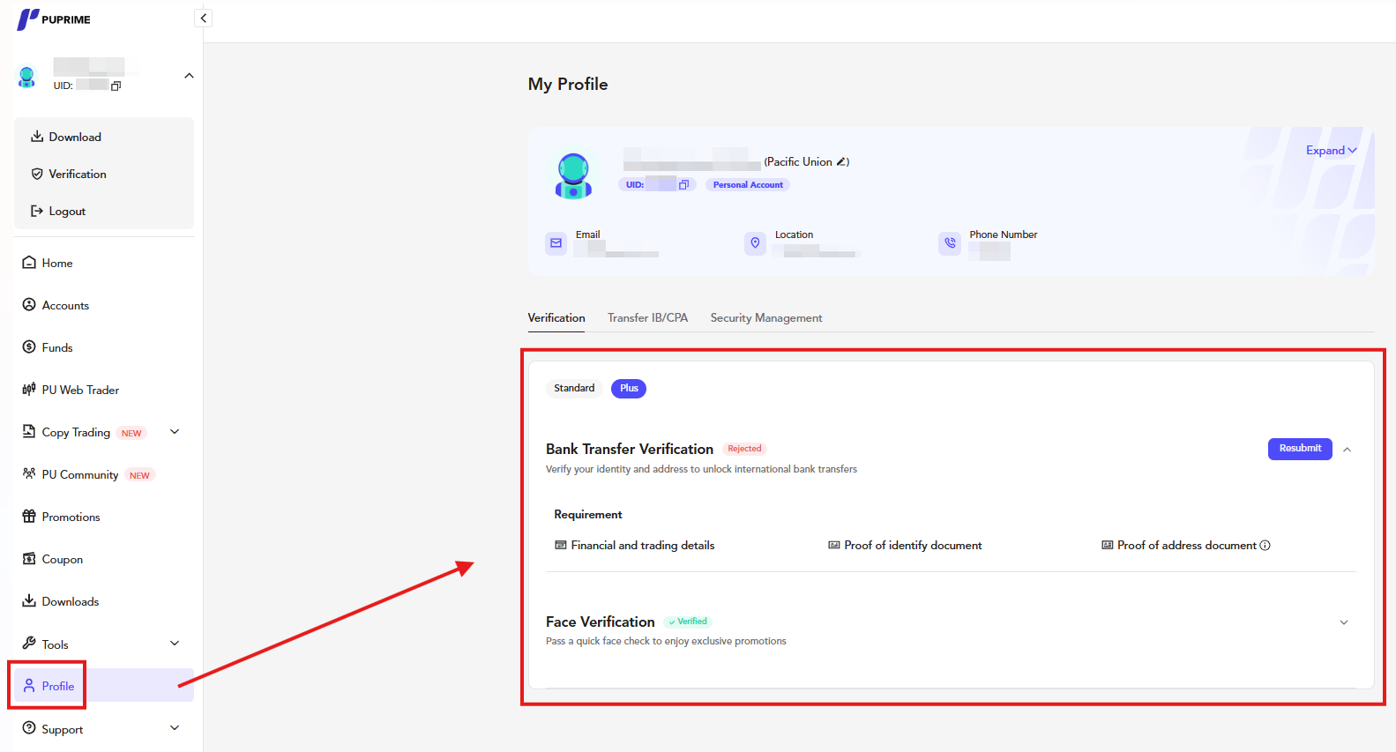Click the Downloads icon in the sidebar
The image size is (1396, 752).
tap(29, 600)
